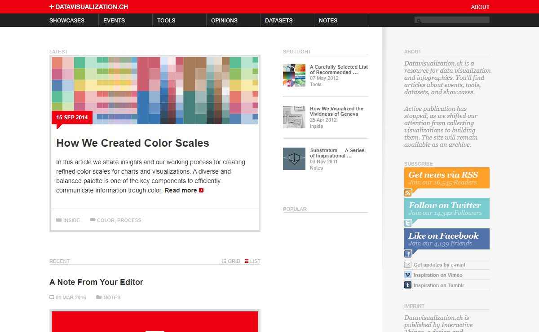Click the red list view icon
Screen dimensions: 539x332
click(247, 261)
